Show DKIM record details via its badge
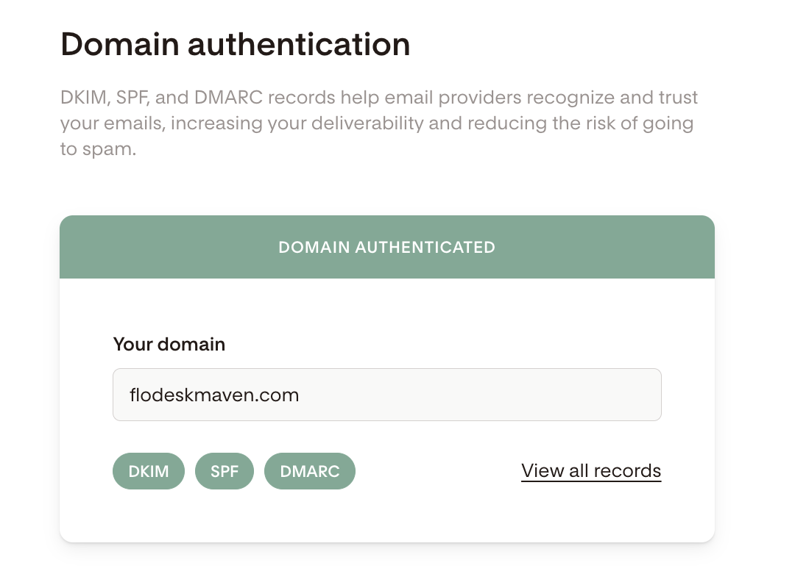 point(149,471)
